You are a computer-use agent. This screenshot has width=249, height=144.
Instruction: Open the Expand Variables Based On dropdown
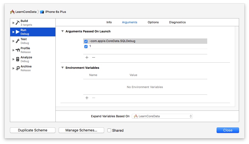(x=162, y=116)
